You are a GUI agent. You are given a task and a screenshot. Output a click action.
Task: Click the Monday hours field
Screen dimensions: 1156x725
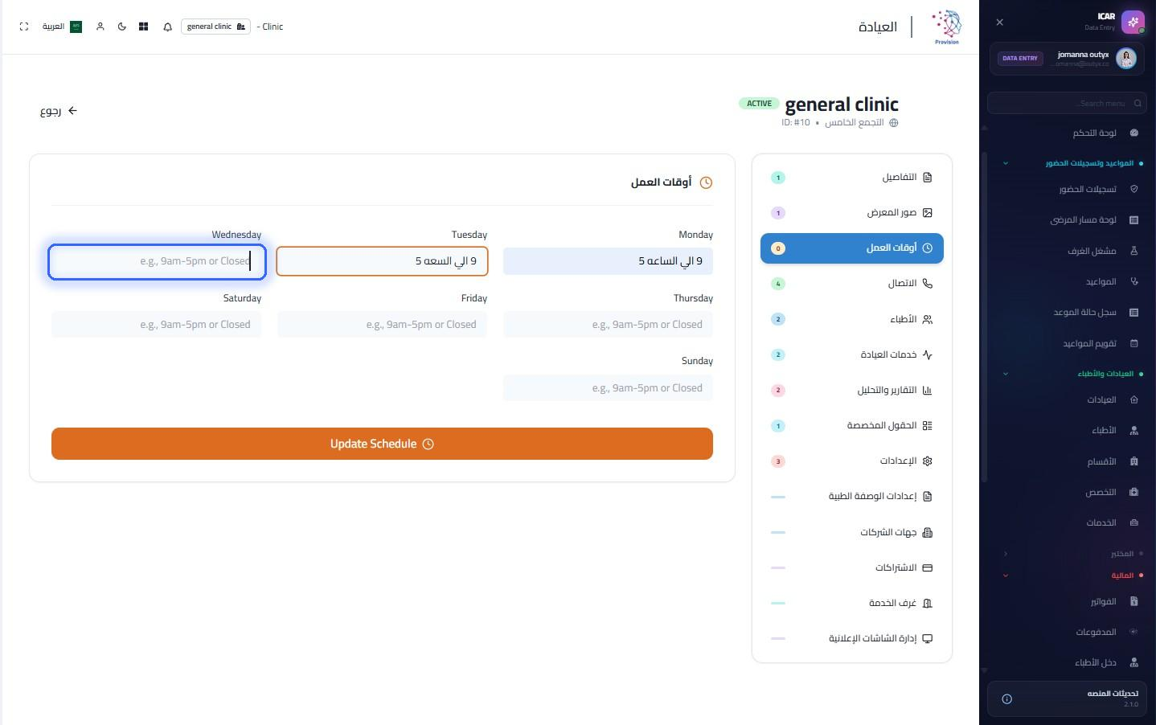pos(608,261)
